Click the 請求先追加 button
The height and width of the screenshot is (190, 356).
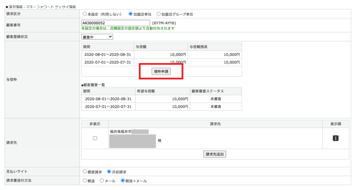click(215, 154)
